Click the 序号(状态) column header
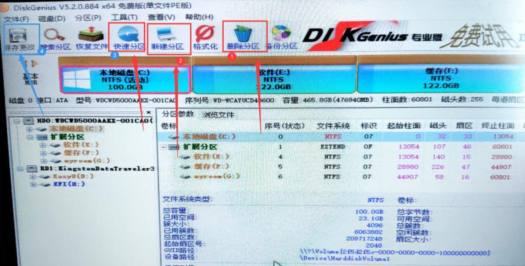Image resolution: width=525 pixels, height=266 pixels. tap(284, 126)
